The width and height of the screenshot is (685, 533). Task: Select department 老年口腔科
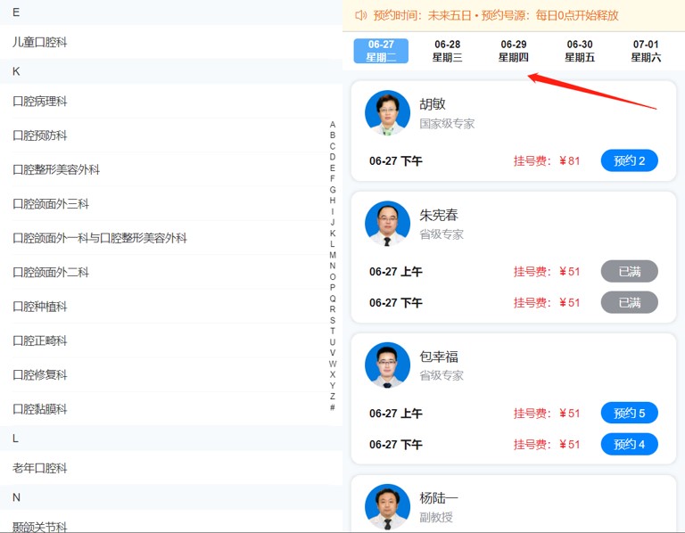pos(171,468)
